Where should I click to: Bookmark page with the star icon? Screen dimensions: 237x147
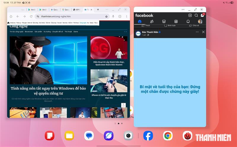pos(106,16)
